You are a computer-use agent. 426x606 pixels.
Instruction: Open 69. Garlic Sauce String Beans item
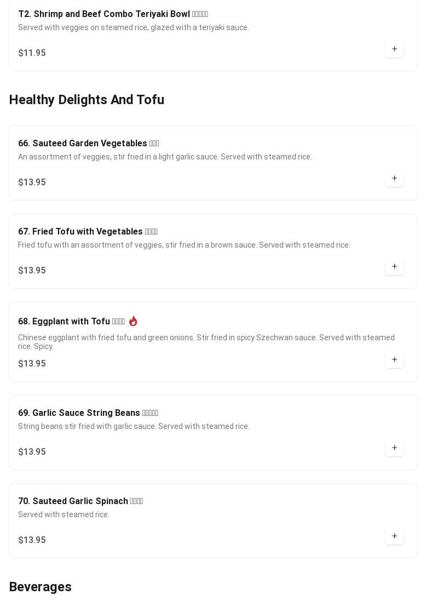click(x=80, y=413)
